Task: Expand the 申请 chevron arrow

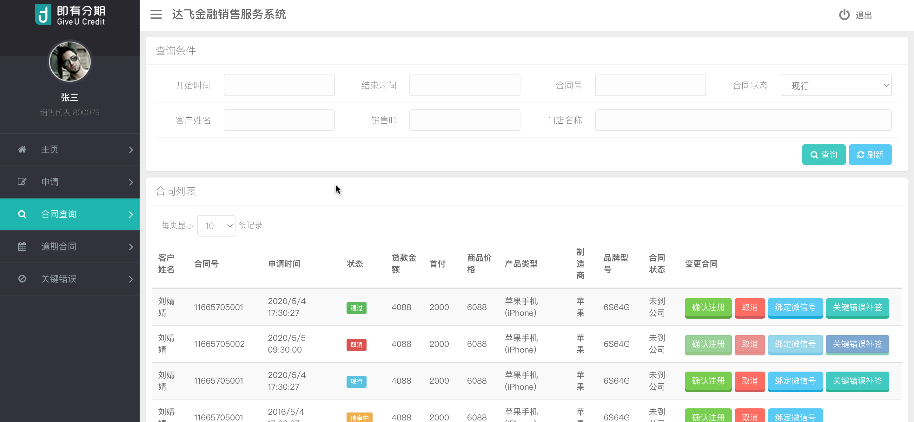Action: pos(131,182)
